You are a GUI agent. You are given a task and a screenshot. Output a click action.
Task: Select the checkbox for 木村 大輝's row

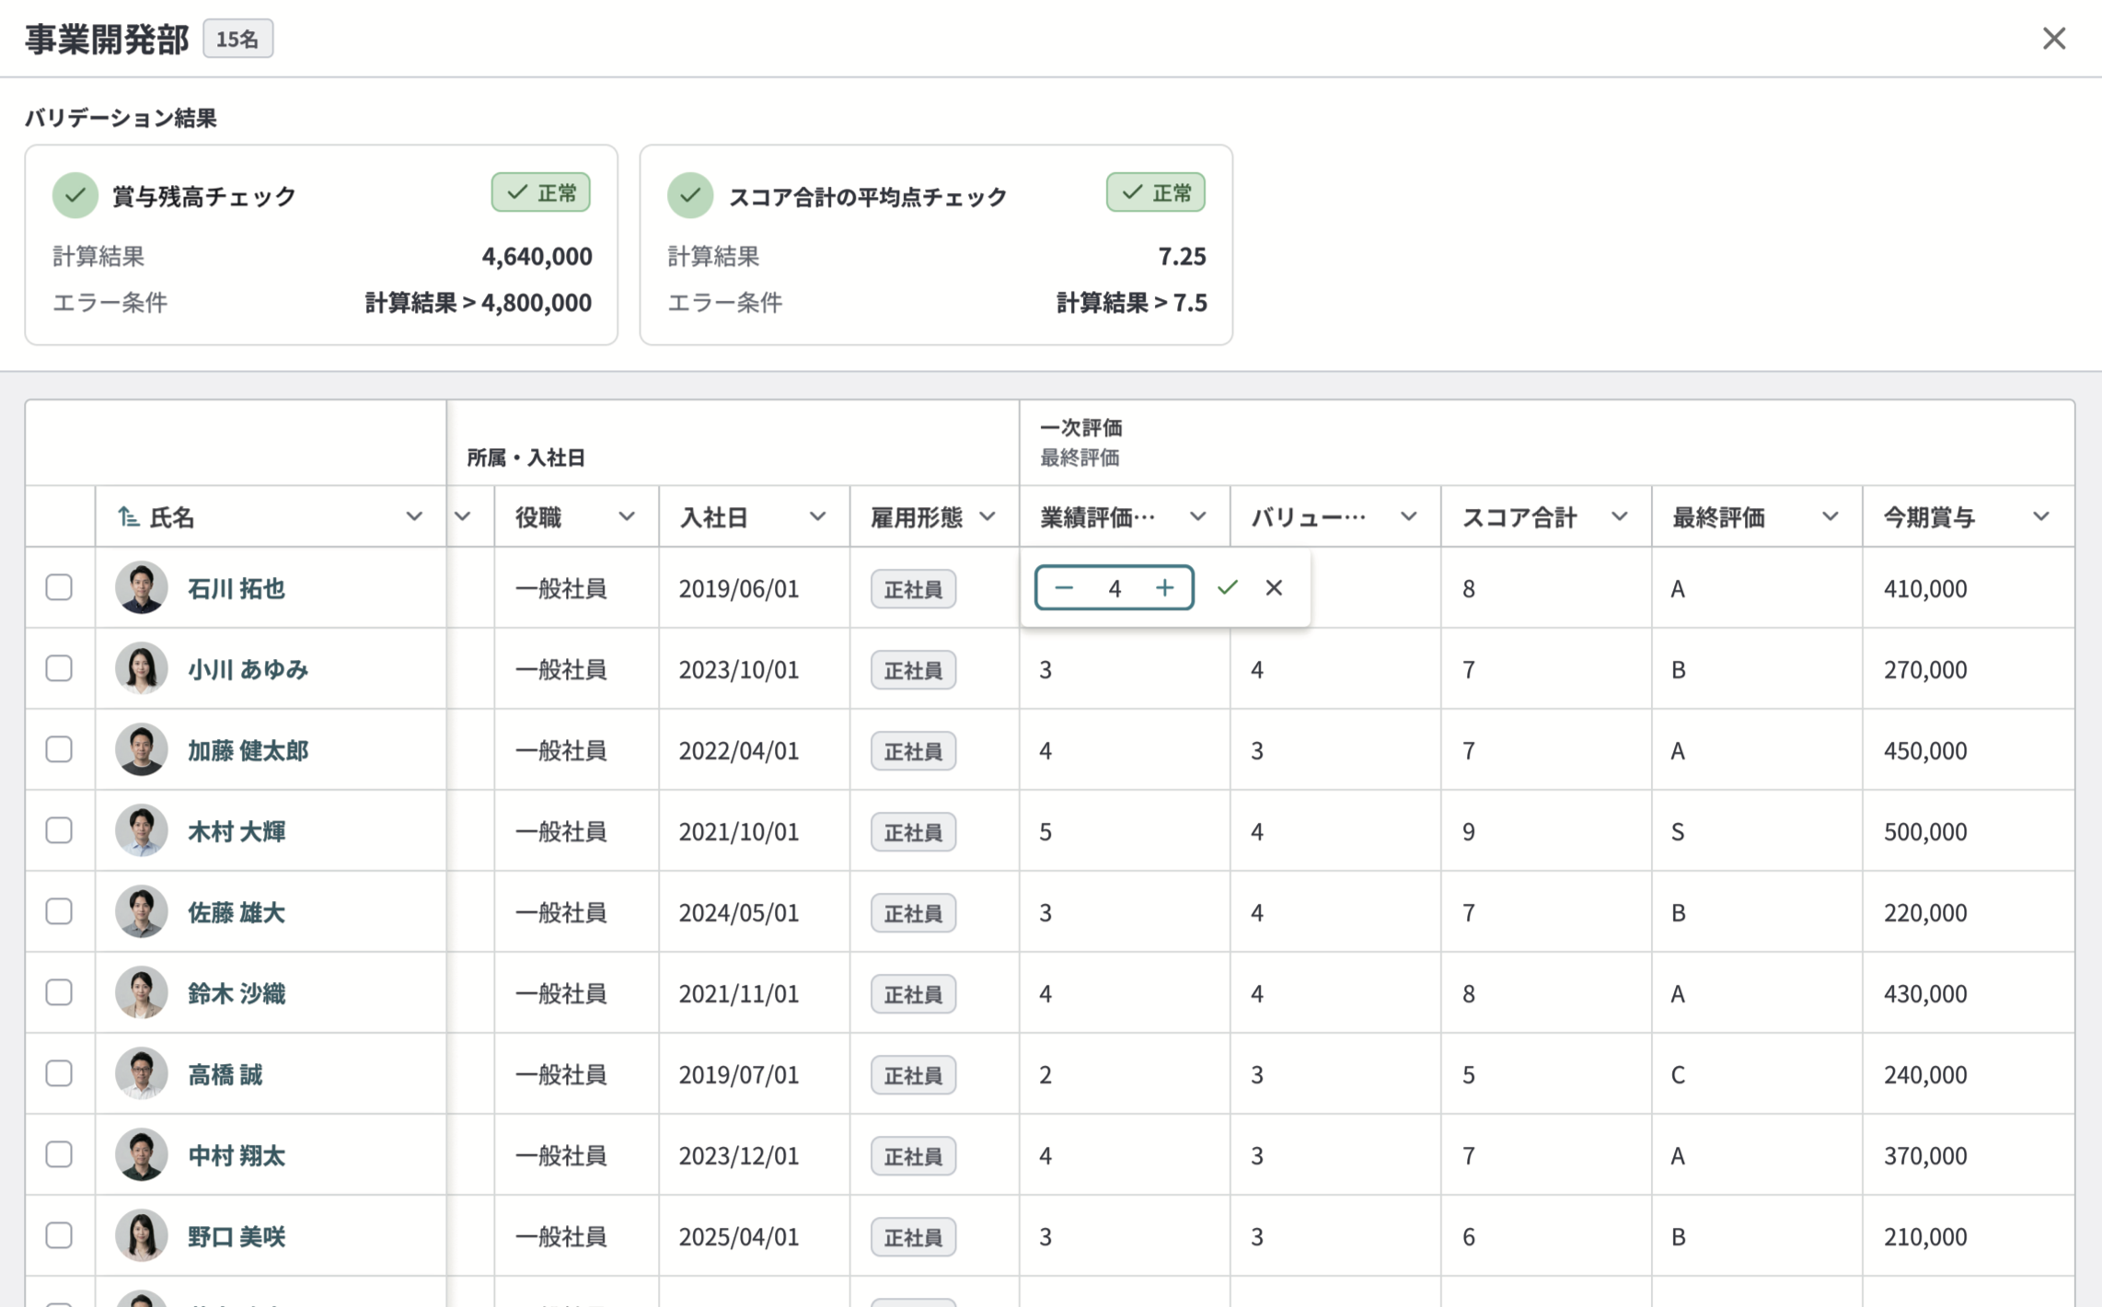click(59, 830)
